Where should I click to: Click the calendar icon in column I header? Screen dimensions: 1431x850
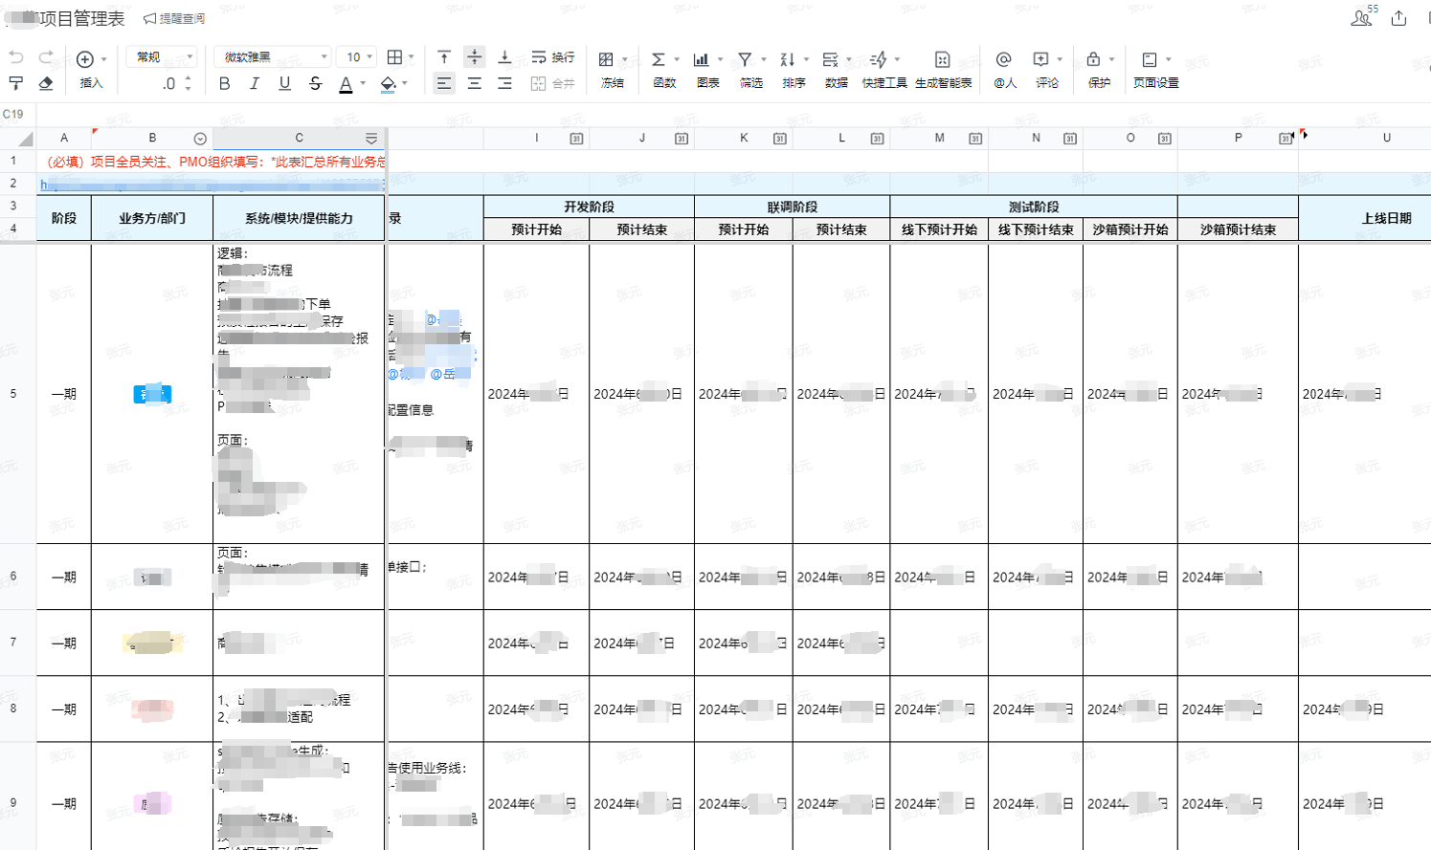576,139
